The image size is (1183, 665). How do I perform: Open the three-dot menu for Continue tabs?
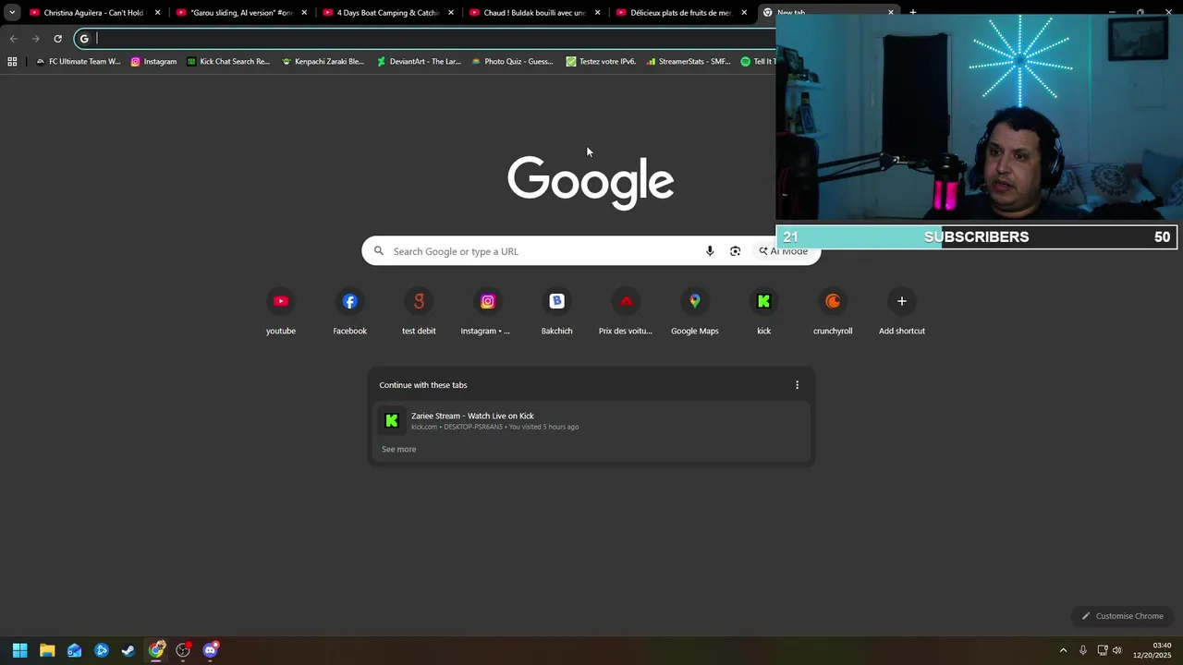click(x=798, y=385)
